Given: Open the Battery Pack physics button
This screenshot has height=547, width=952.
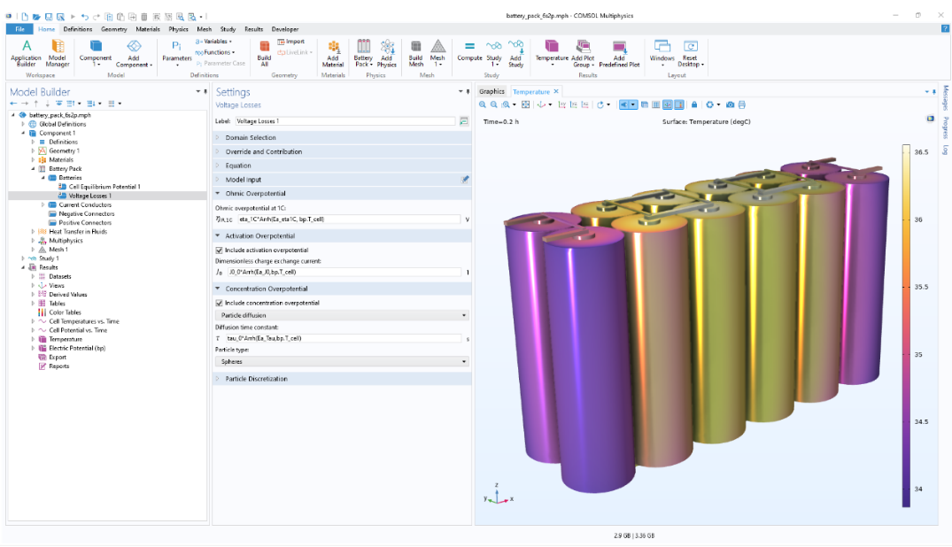Looking at the screenshot, I should [x=363, y=53].
